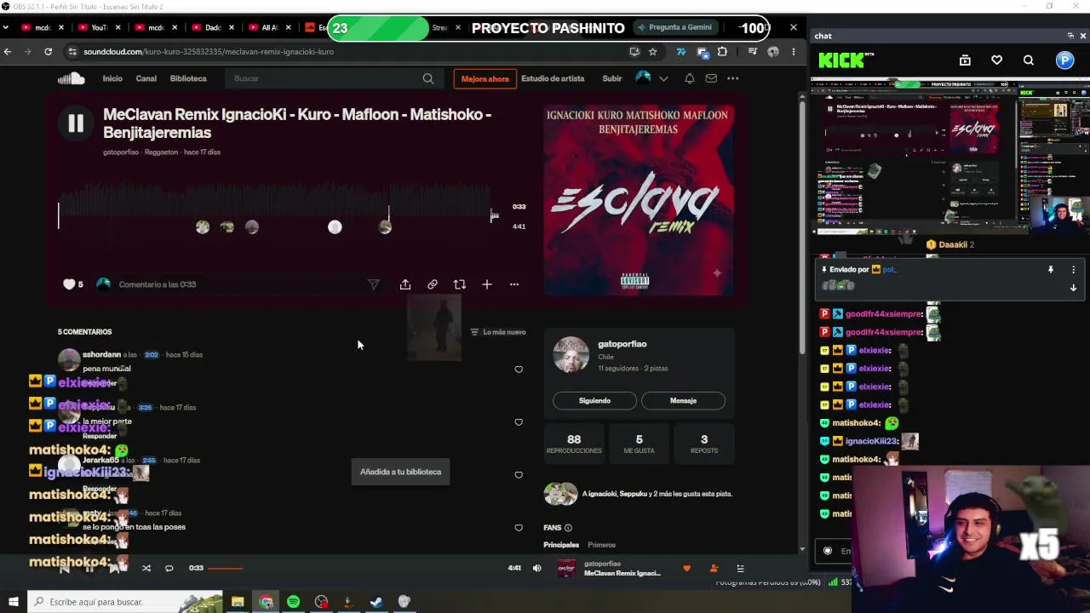Open the Kick profile avatar menu
Image resolution: width=1090 pixels, height=613 pixels.
click(1065, 60)
